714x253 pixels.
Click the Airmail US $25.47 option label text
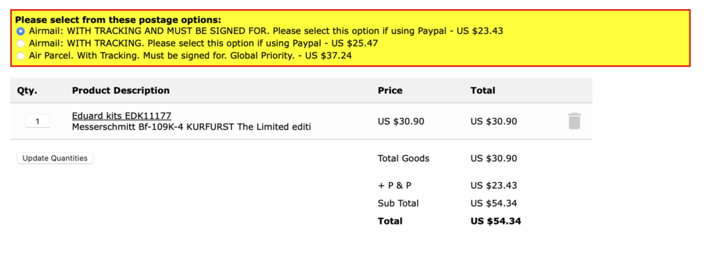point(204,44)
